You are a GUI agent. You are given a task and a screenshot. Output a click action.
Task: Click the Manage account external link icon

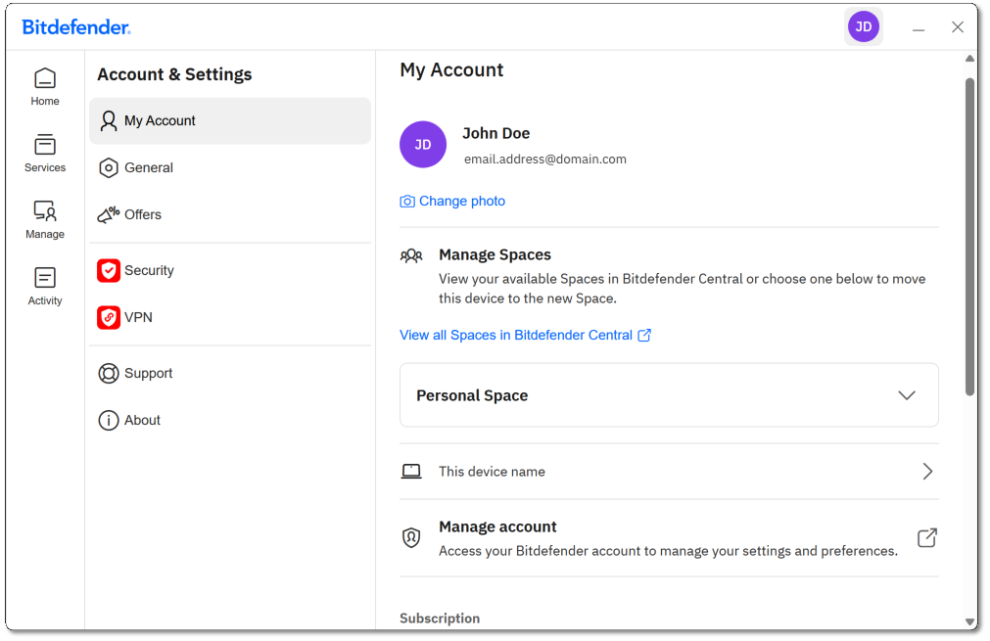point(926,538)
